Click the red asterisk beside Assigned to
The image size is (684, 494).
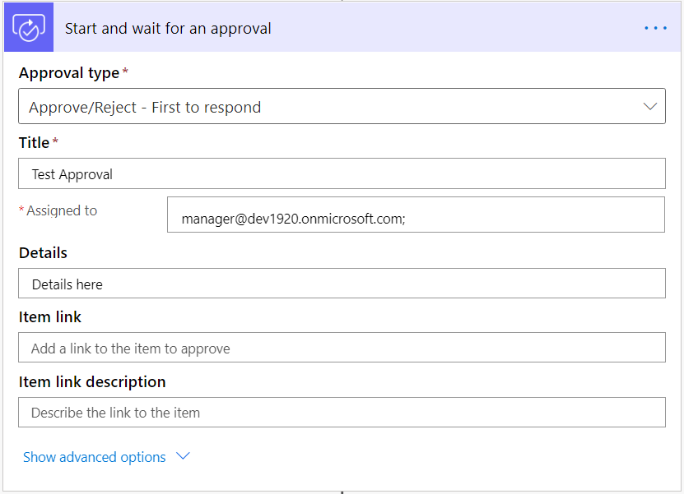click(21, 210)
